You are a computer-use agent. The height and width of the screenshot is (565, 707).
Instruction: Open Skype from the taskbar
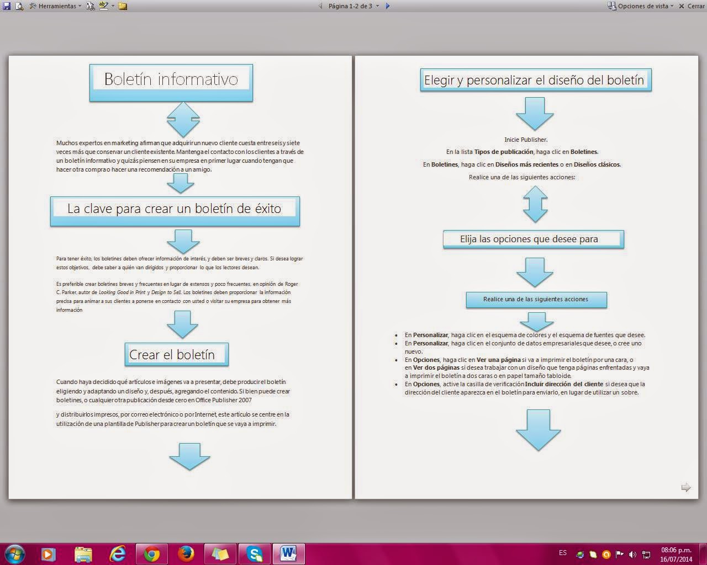tap(255, 553)
